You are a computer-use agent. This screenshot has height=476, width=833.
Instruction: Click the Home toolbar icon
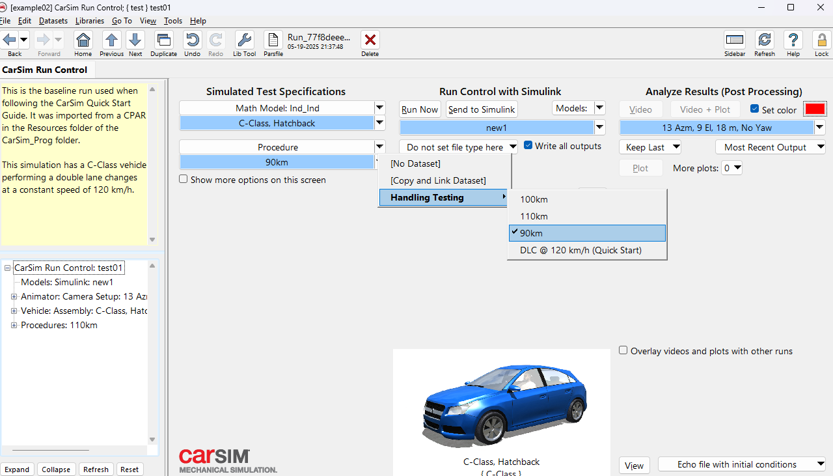point(83,39)
